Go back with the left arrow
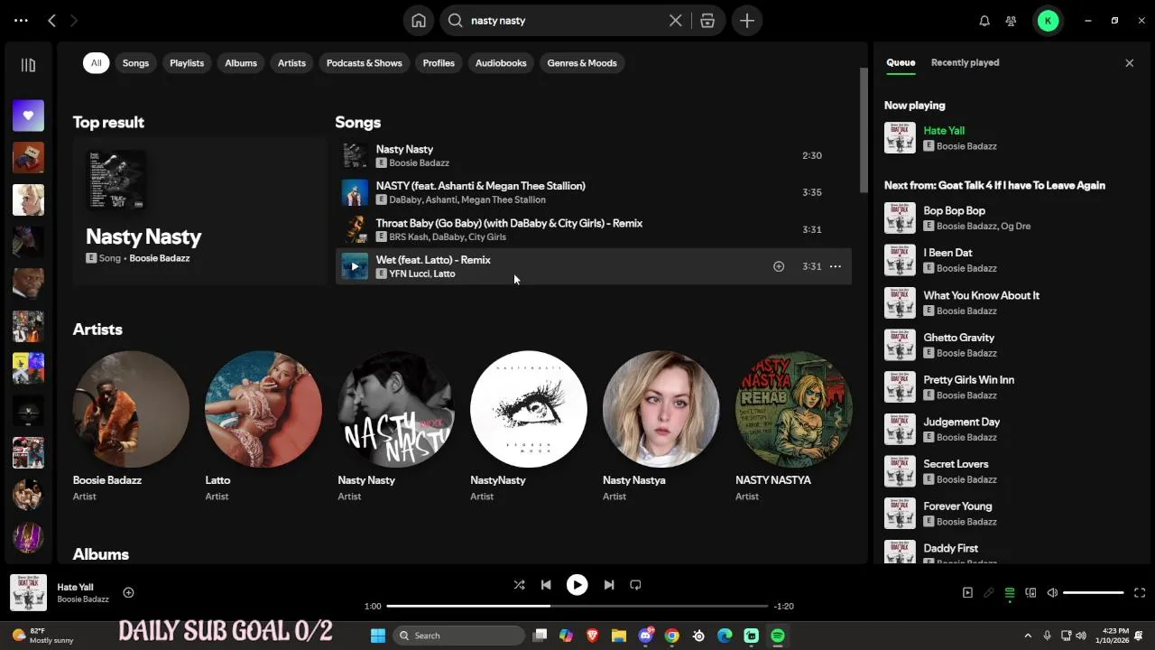1155x650 pixels. (x=51, y=20)
